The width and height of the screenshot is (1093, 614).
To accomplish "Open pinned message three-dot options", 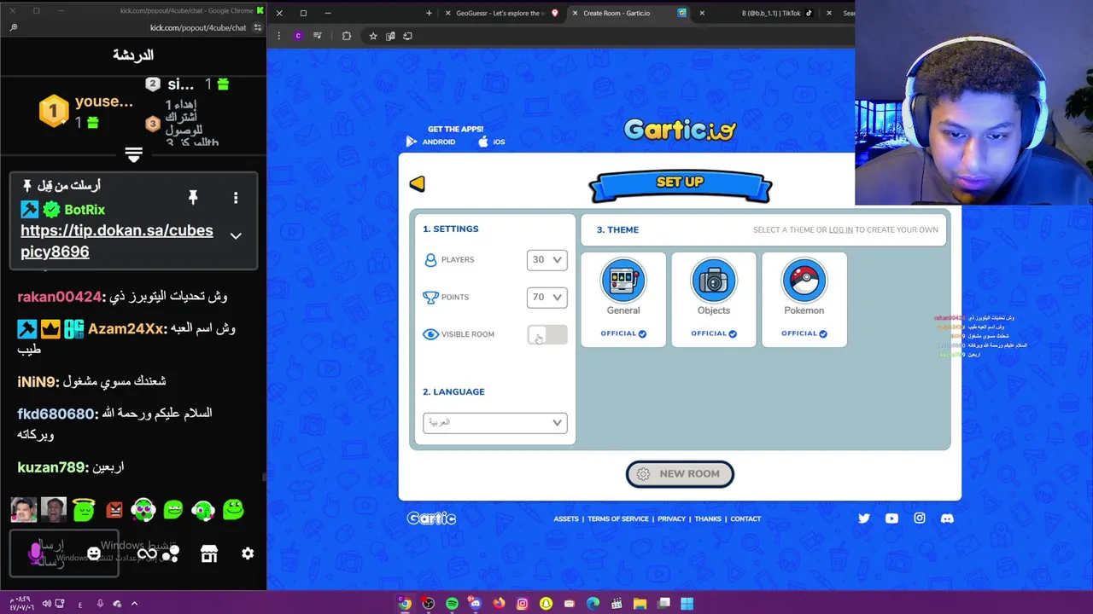I will 236,198.
